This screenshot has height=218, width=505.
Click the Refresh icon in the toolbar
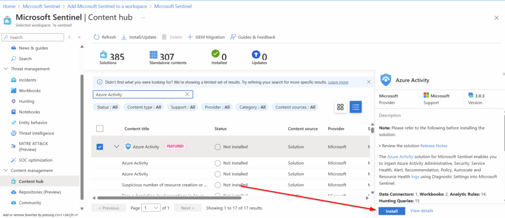[97, 37]
